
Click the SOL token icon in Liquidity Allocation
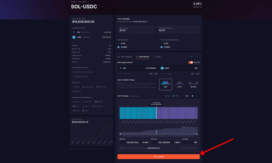[74, 32]
